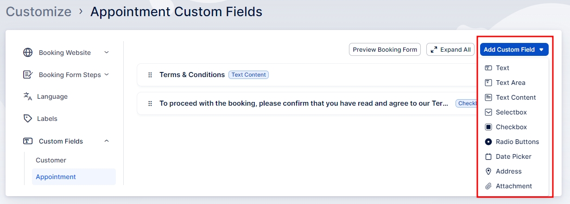Choose Radio Buttons from the field menu
Viewport: 570px width, 204px height.
click(x=517, y=142)
